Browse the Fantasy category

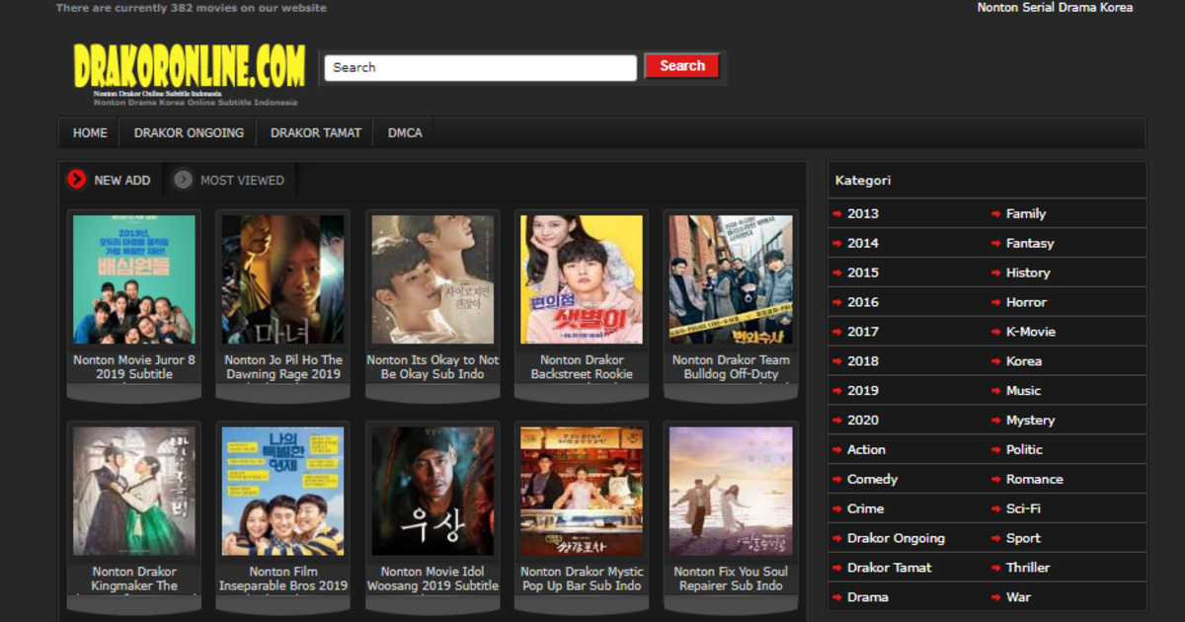(1030, 243)
